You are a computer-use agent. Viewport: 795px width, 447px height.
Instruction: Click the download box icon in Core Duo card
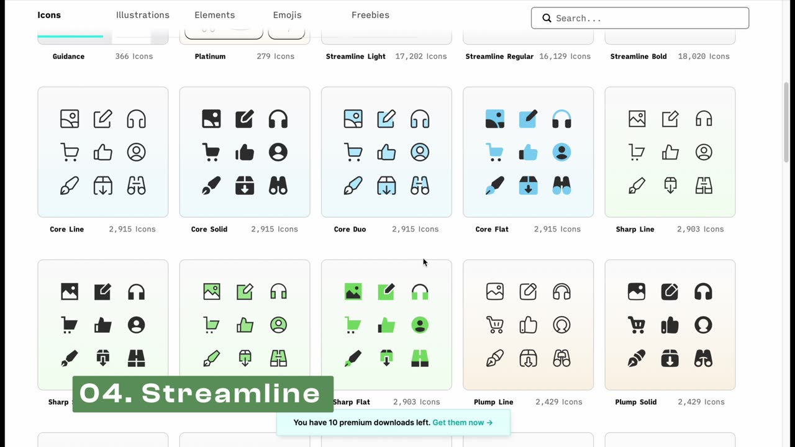tap(386, 186)
